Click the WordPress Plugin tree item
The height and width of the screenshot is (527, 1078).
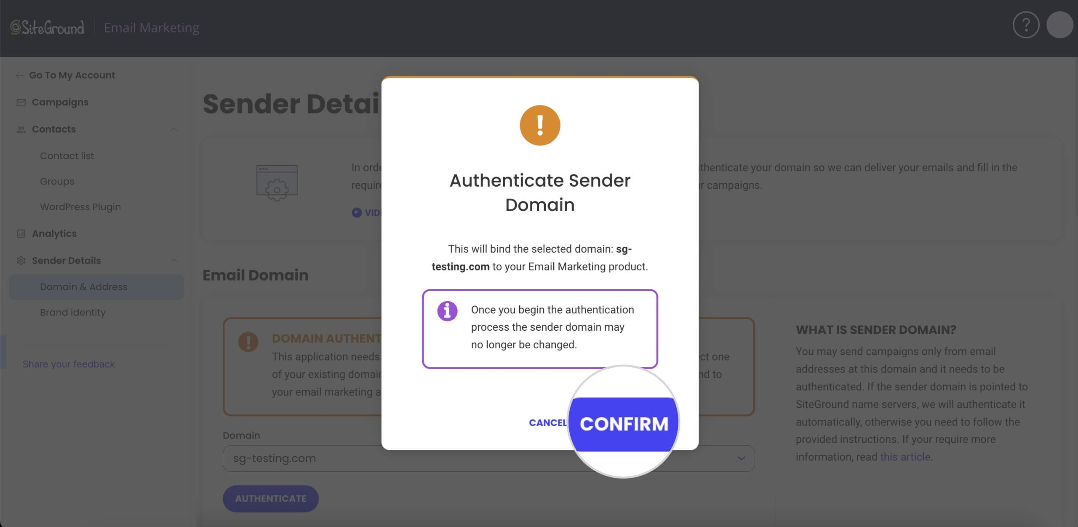point(80,206)
